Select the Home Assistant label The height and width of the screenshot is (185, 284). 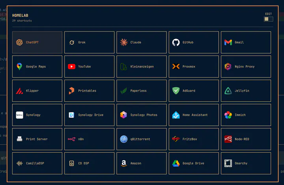(195, 115)
